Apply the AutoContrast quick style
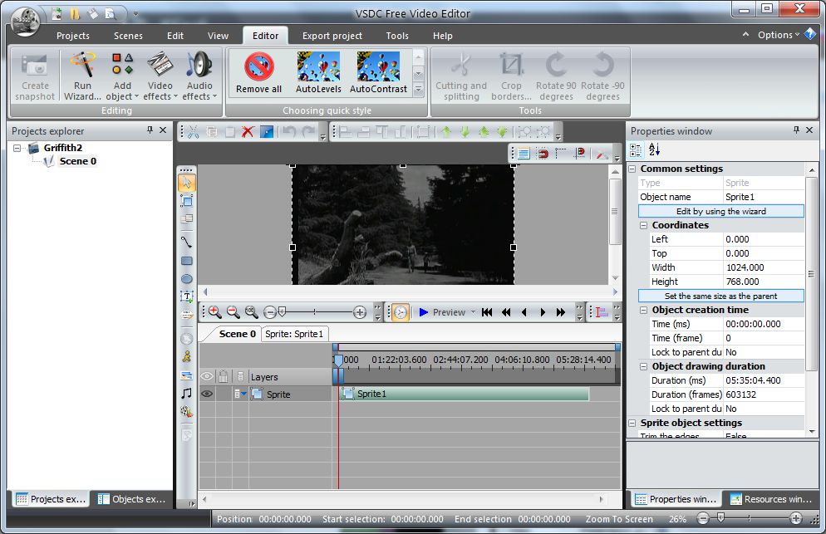Viewport: 826px width, 534px height. tap(378, 72)
